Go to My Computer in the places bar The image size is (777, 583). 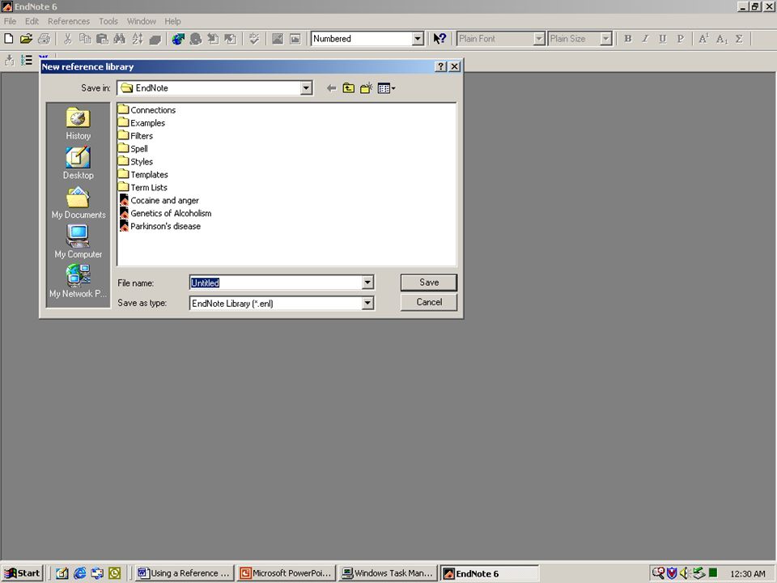pos(79,242)
